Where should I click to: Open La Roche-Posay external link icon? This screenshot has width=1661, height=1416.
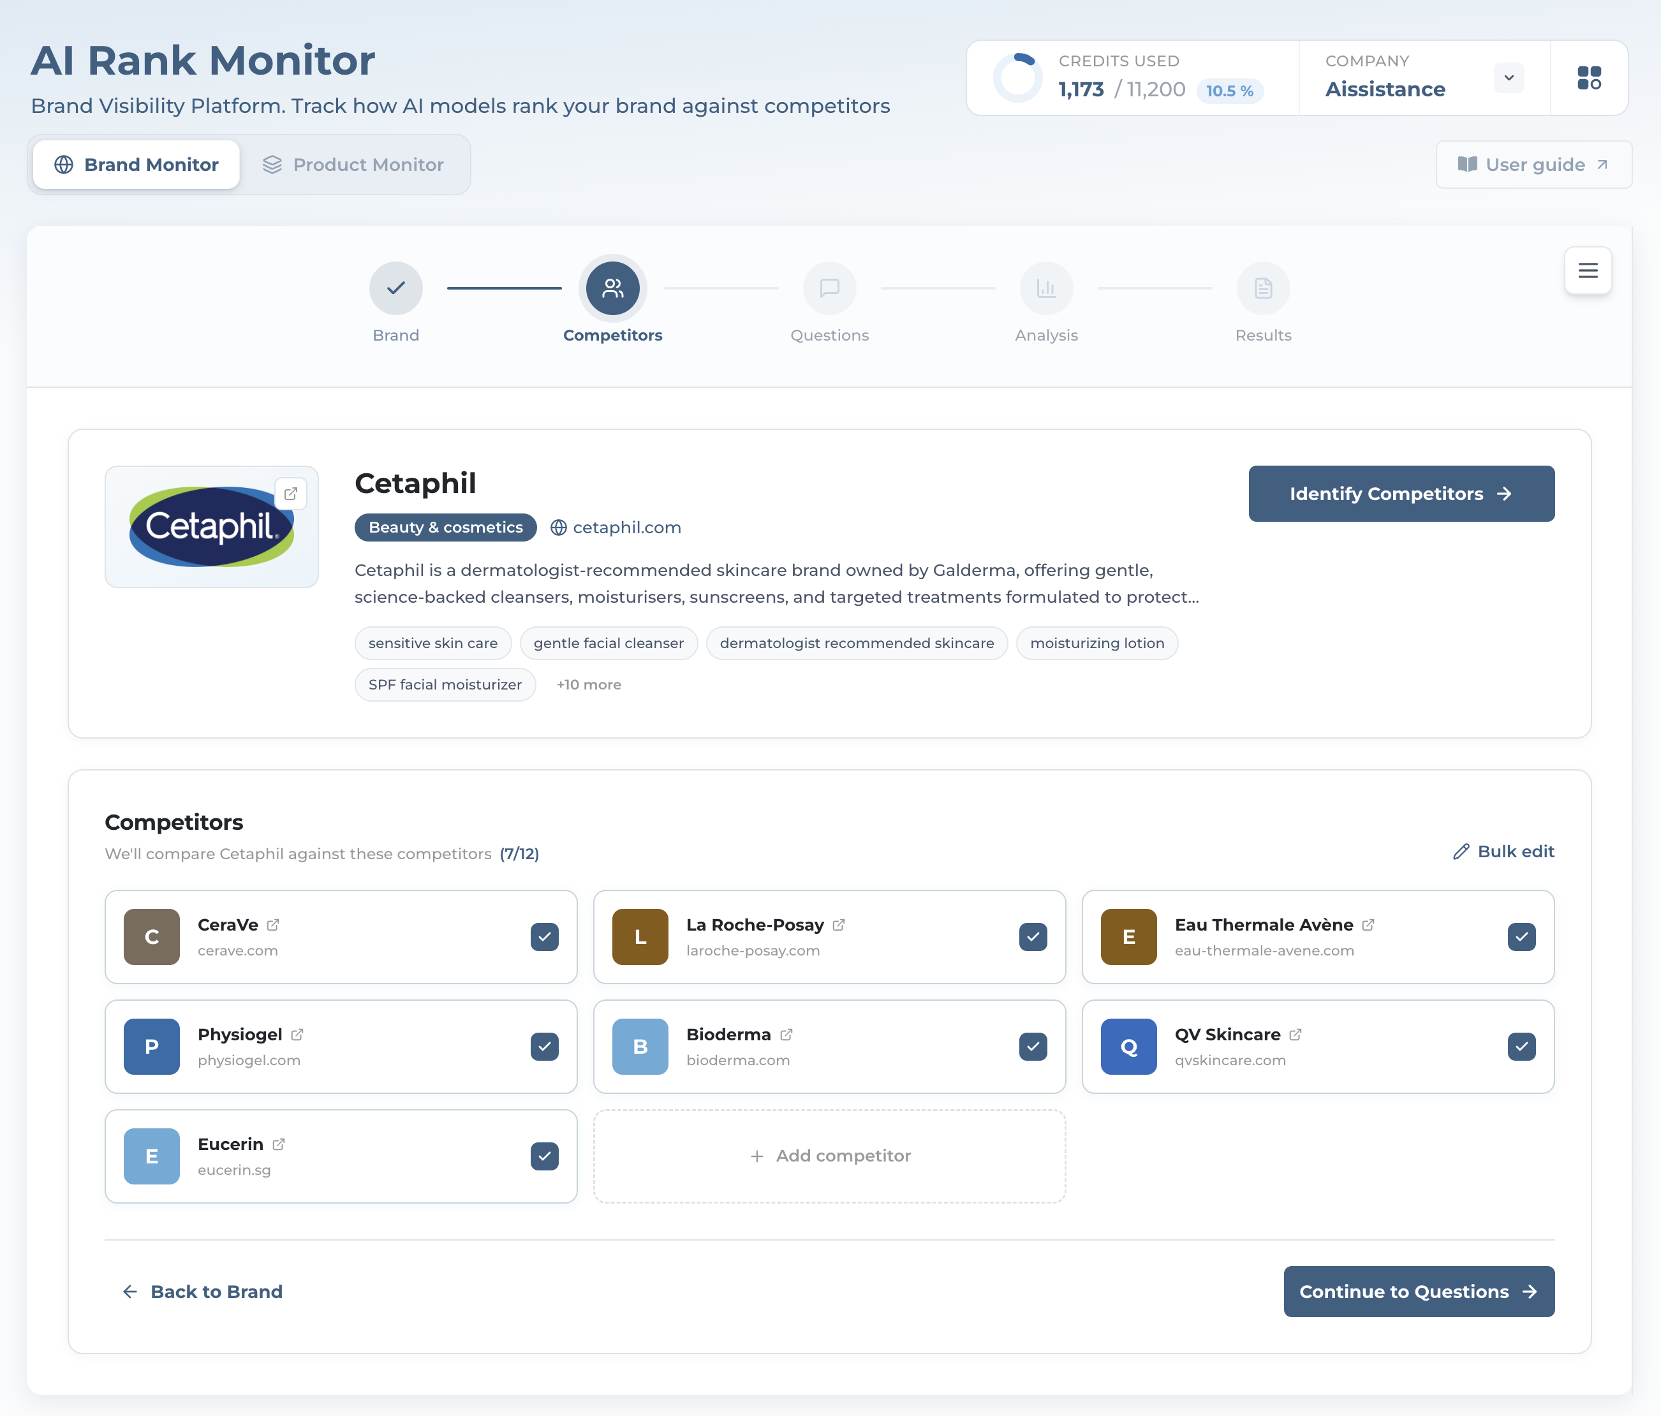839,924
